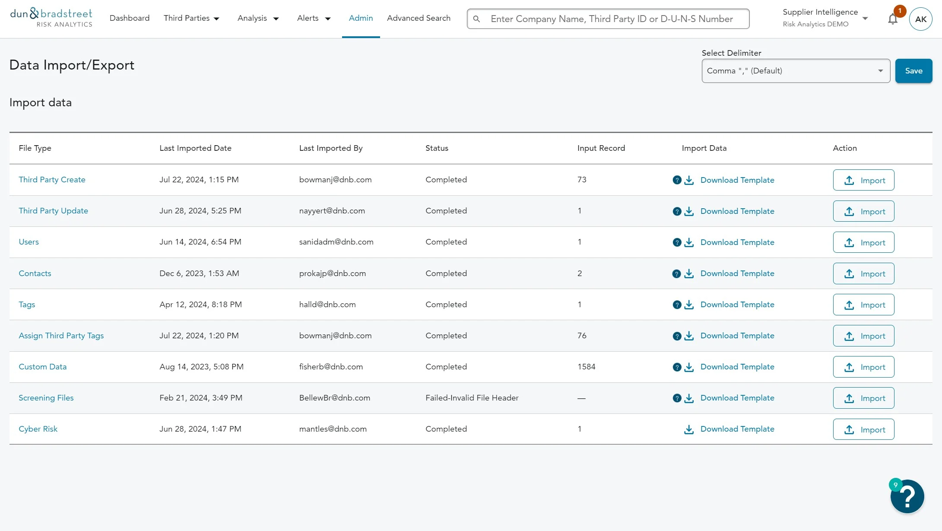Open the Assign Third Party Tags link
Viewport: 942px width, 531px height.
pyautogui.click(x=61, y=336)
